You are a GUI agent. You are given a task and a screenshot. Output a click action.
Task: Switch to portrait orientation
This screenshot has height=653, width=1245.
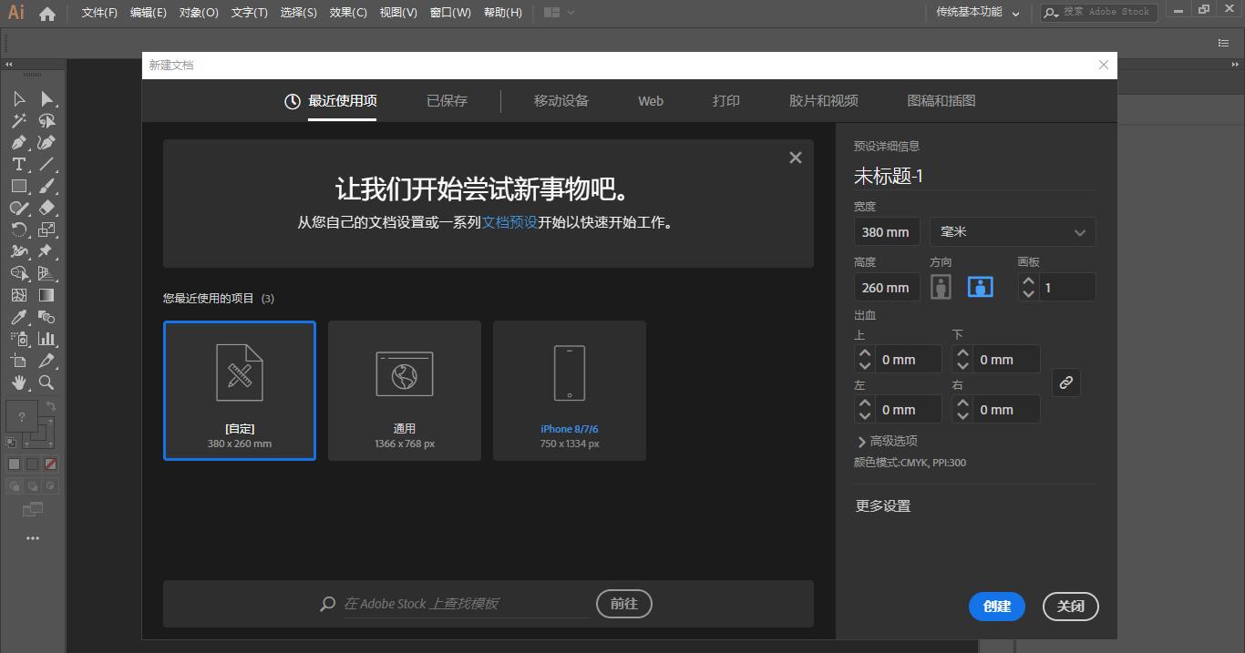941,286
